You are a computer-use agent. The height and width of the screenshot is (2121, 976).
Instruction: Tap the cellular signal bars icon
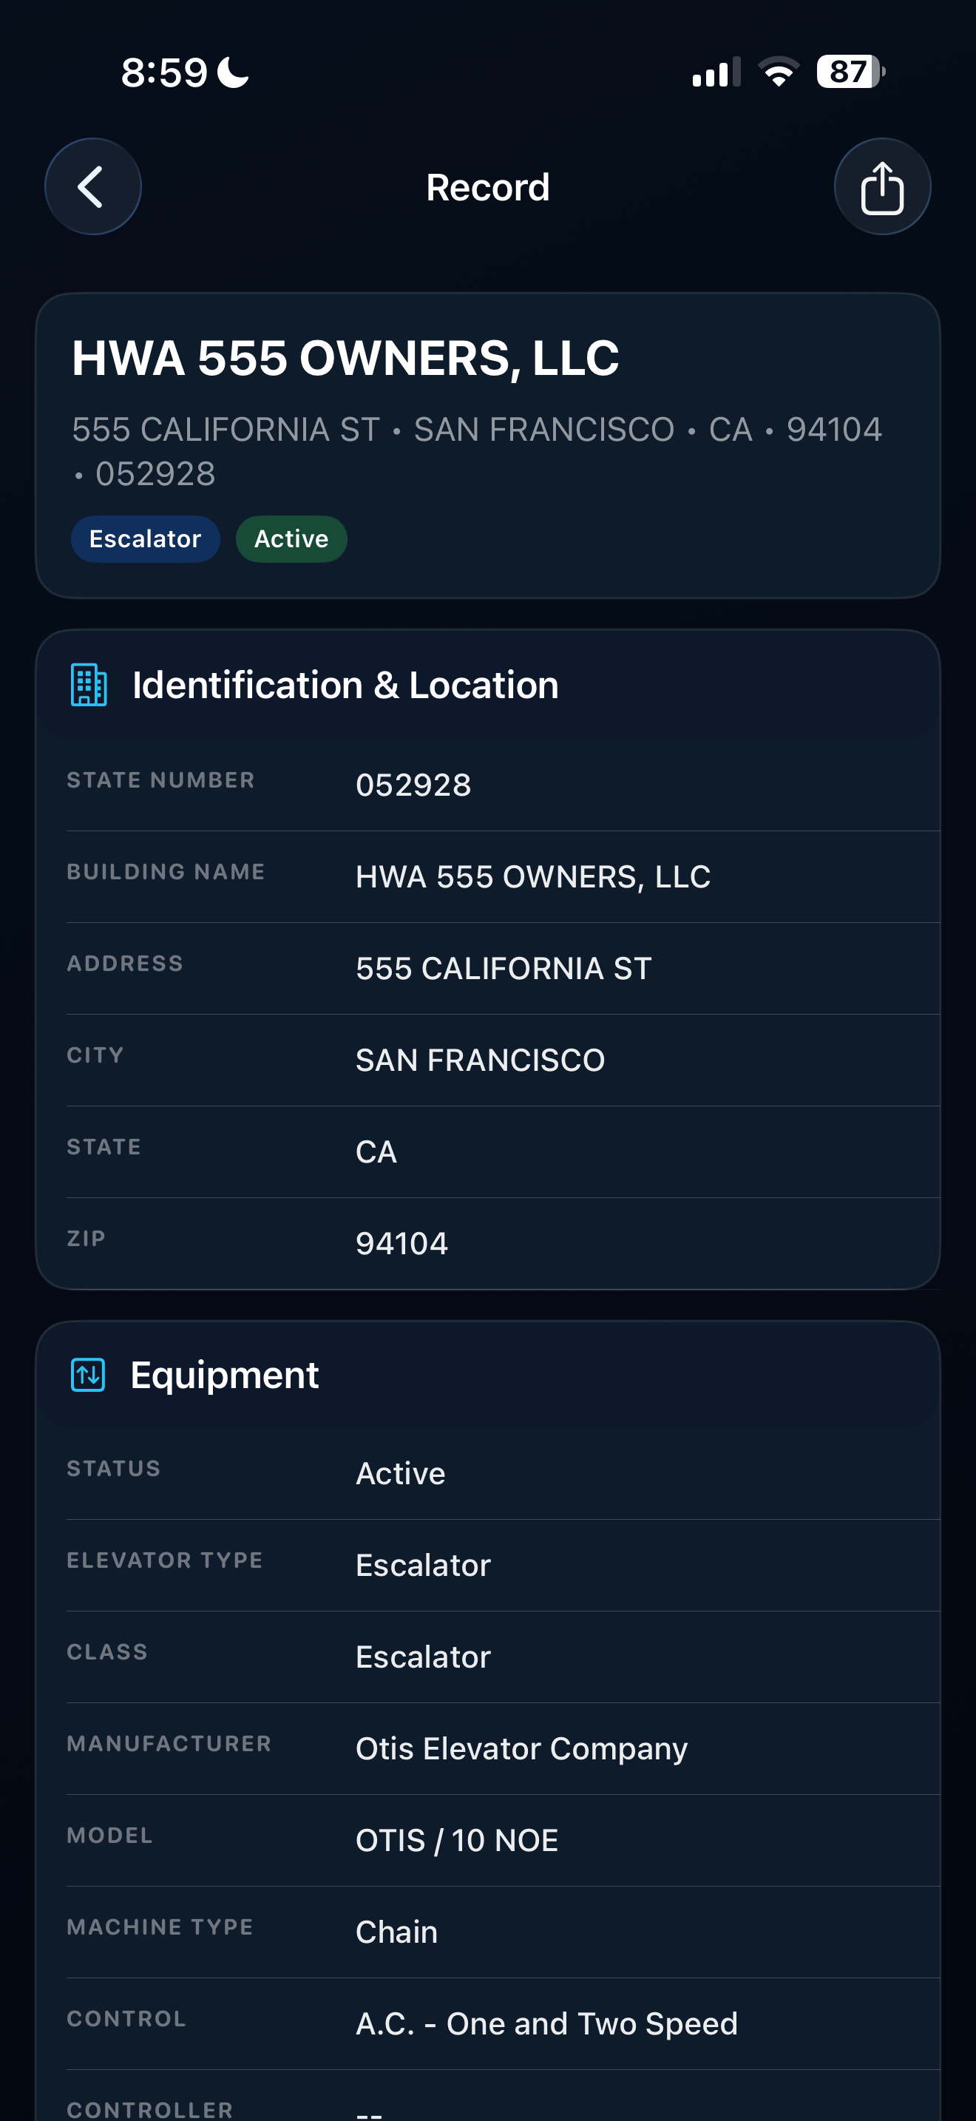[716, 72]
